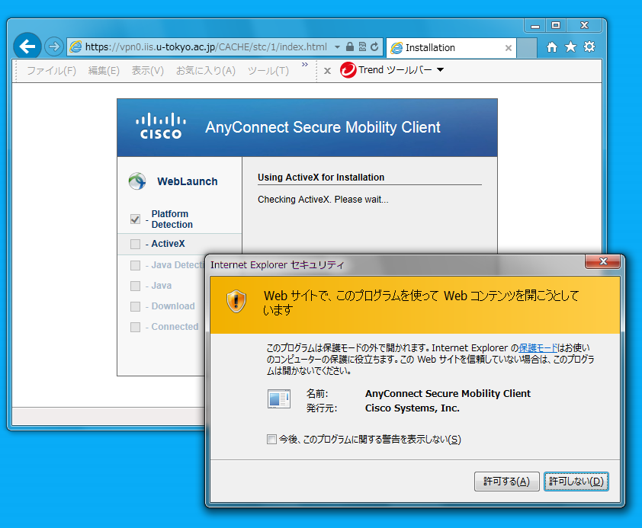The height and width of the screenshot is (528, 642).
Task: Open tools with the gear icon
Action: coord(589,46)
